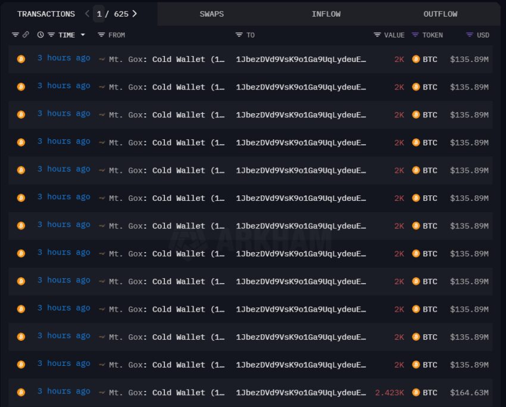Click '3 hours ago' timestamp in second row
Image resolution: width=506 pixels, height=407 pixels.
coord(64,86)
